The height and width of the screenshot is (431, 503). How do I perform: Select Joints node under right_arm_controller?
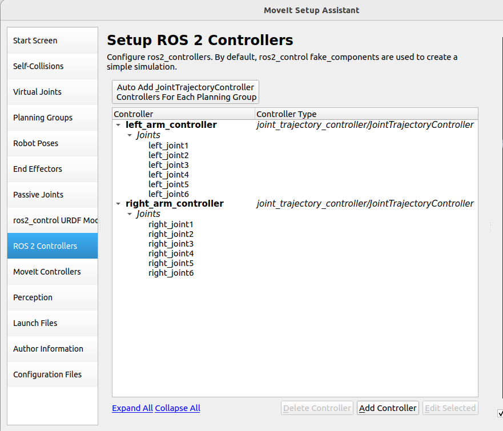[148, 214]
